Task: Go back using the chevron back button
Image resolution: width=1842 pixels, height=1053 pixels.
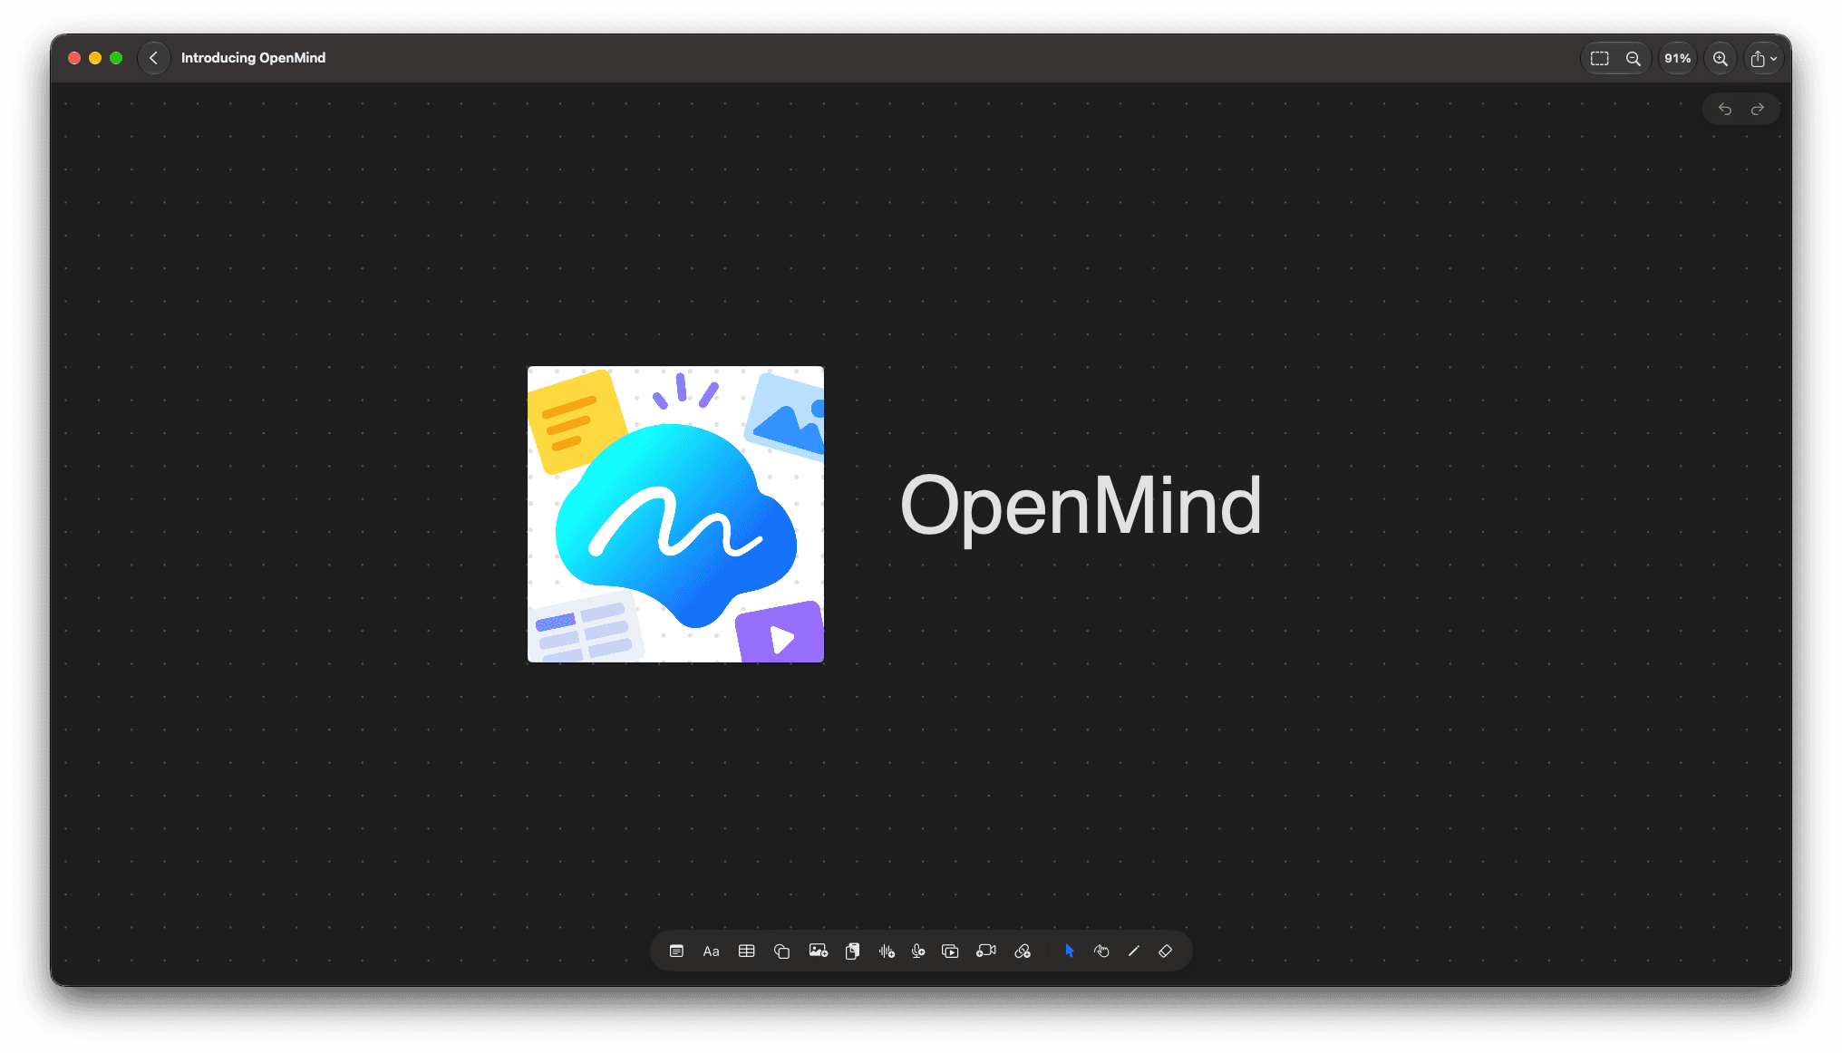Action: 154,58
